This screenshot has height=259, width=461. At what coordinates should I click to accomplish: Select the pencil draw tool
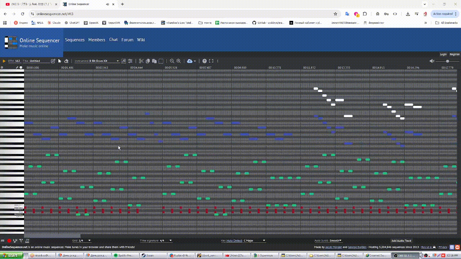click(53, 61)
